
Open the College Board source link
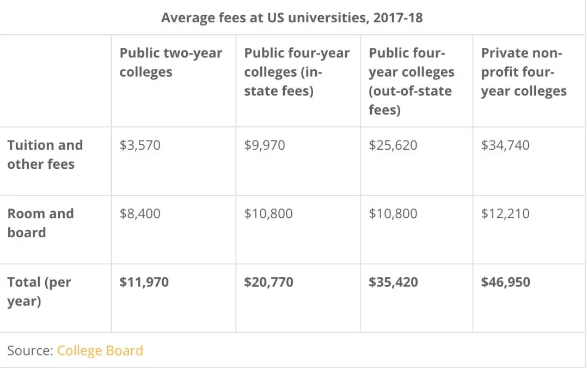(100, 351)
